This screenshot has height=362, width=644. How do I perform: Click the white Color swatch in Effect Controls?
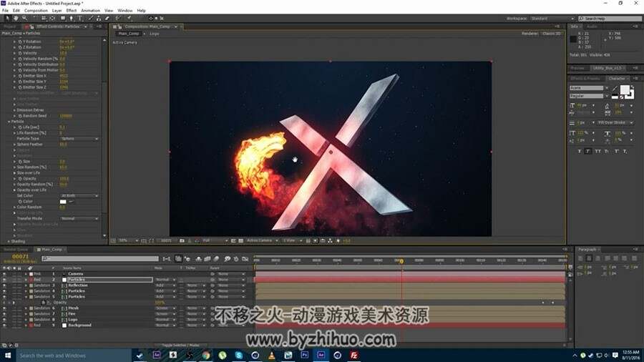[63, 202]
